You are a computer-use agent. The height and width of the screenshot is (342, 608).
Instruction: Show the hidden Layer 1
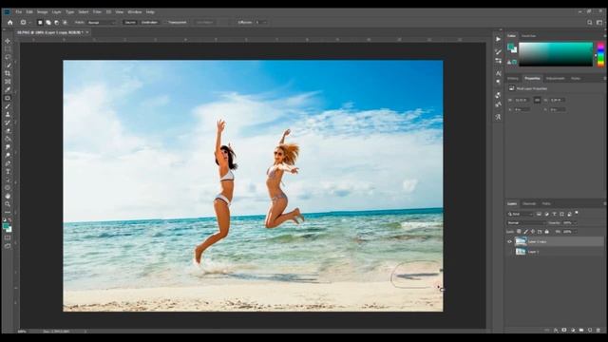(x=510, y=252)
